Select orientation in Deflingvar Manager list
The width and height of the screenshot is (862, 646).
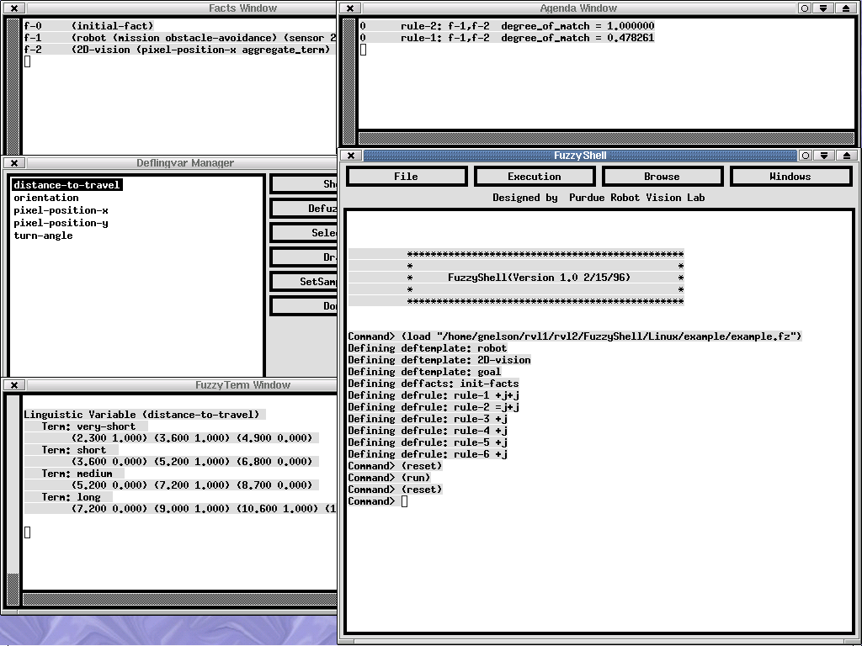(46, 198)
